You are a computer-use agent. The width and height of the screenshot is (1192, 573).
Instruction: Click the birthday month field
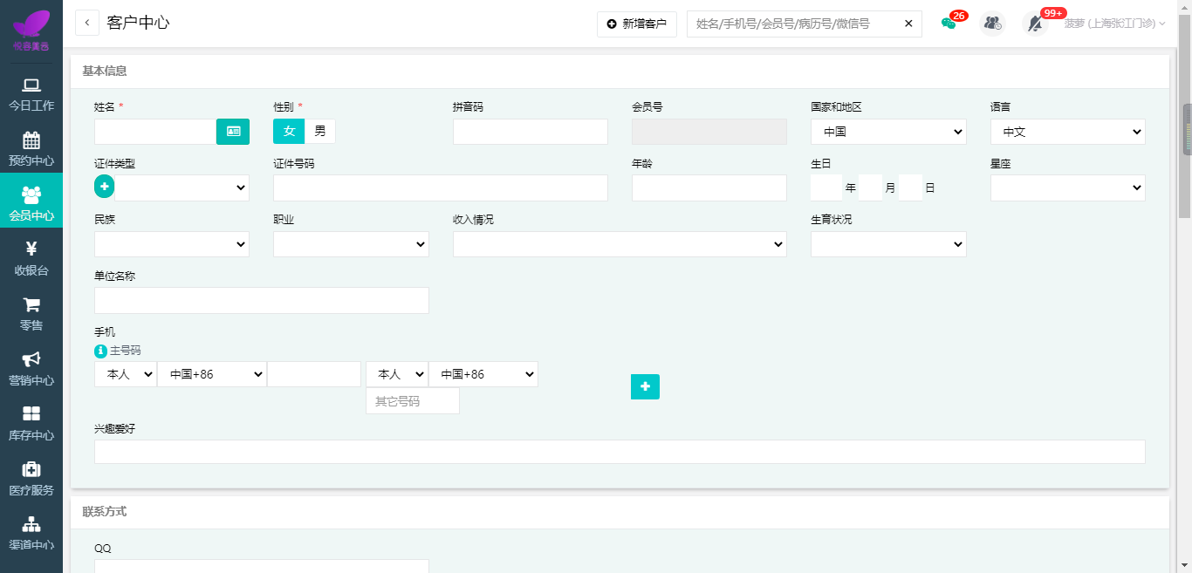pyautogui.click(x=871, y=188)
